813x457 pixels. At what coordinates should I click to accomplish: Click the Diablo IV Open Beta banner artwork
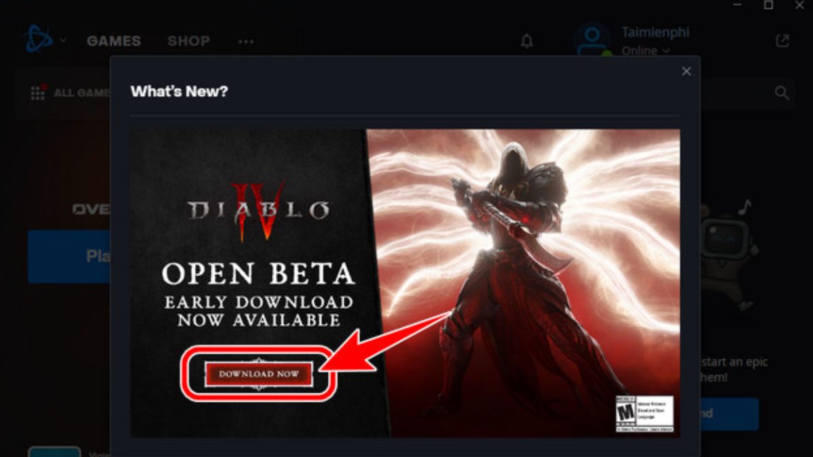point(405,283)
